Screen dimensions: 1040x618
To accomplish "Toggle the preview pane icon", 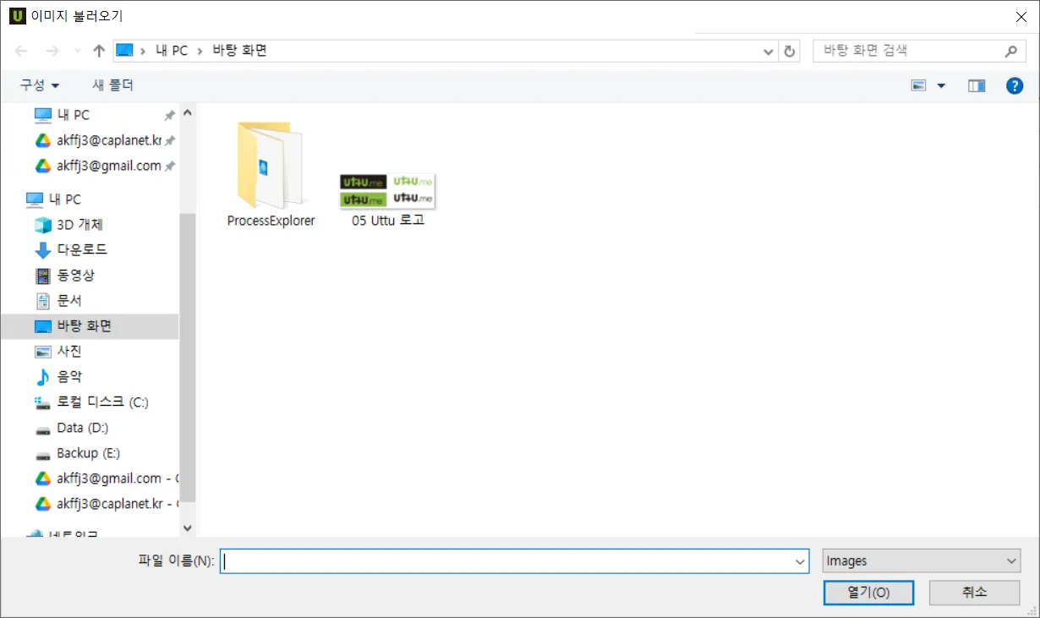I will point(977,85).
